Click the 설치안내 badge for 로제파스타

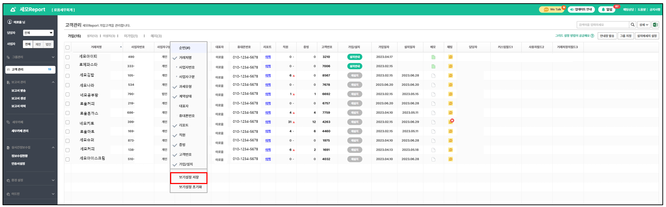click(355, 66)
